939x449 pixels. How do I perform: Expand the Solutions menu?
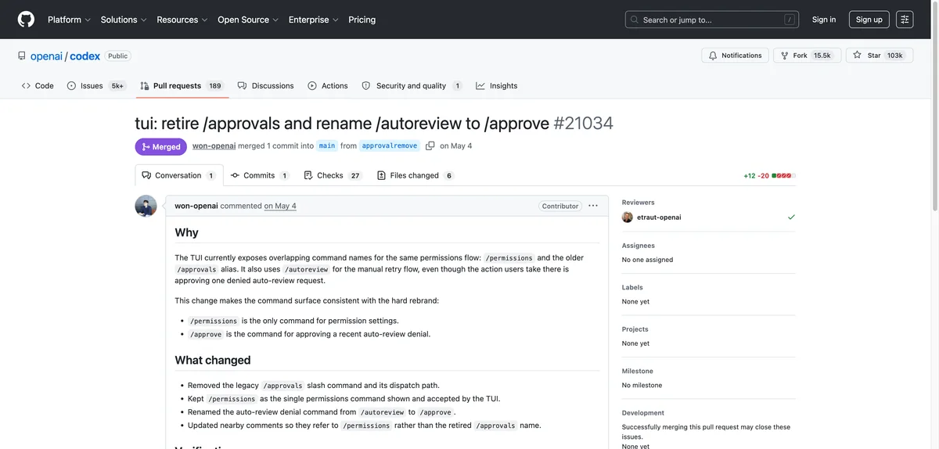point(124,20)
